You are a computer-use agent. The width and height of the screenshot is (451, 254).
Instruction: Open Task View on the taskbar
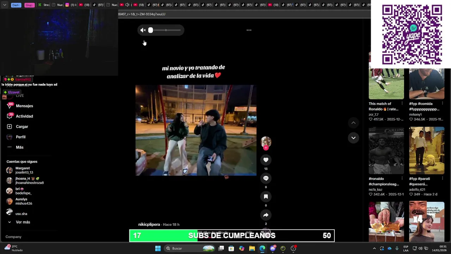tap(221, 248)
